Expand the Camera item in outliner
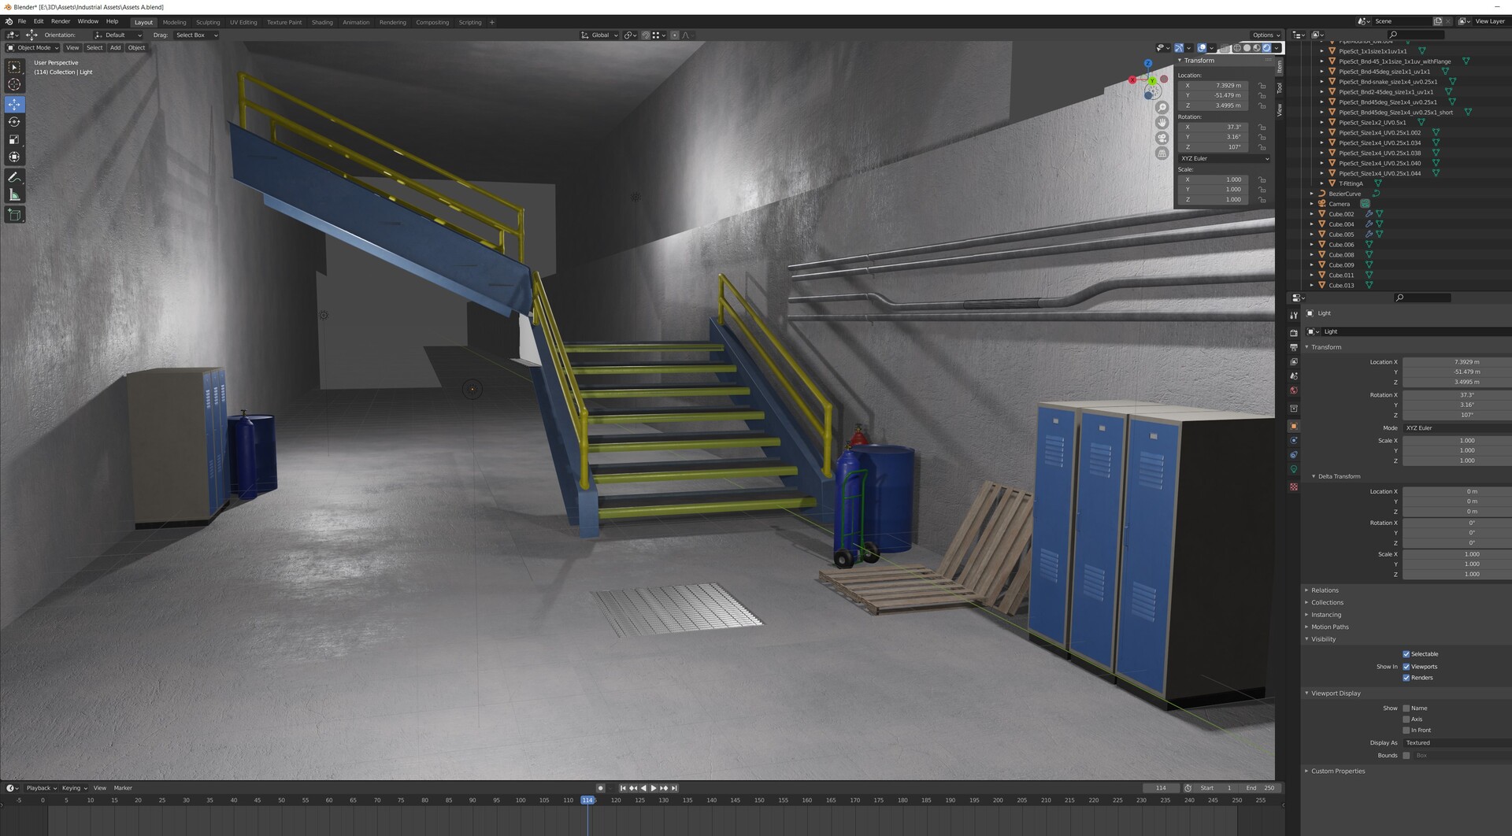1512x836 pixels. coord(1312,204)
